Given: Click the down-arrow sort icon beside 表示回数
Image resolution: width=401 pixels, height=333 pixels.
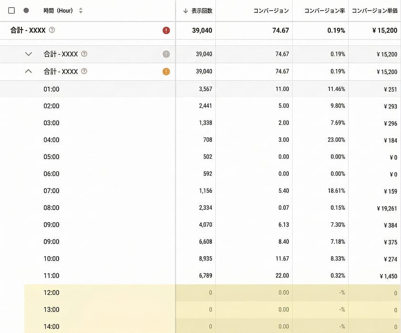Looking at the screenshot, I should click(x=185, y=10).
